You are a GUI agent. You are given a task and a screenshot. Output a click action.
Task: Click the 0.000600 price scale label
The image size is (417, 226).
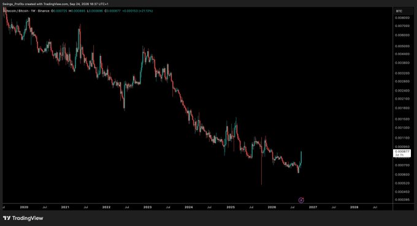click(402, 174)
